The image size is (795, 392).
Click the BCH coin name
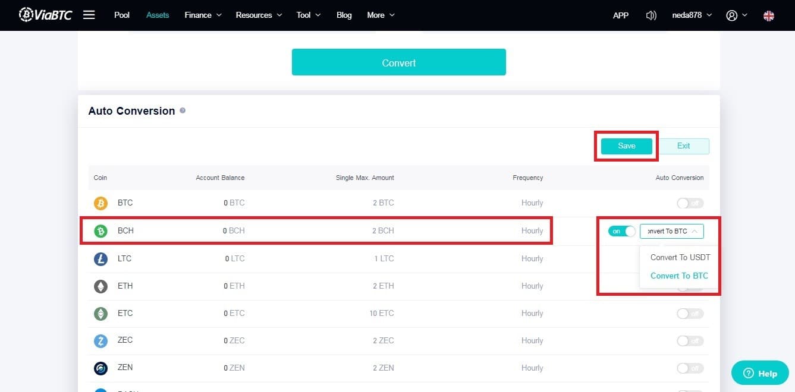pos(125,230)
